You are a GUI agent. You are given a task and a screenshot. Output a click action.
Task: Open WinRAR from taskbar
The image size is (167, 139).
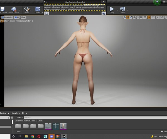(58, 136)
